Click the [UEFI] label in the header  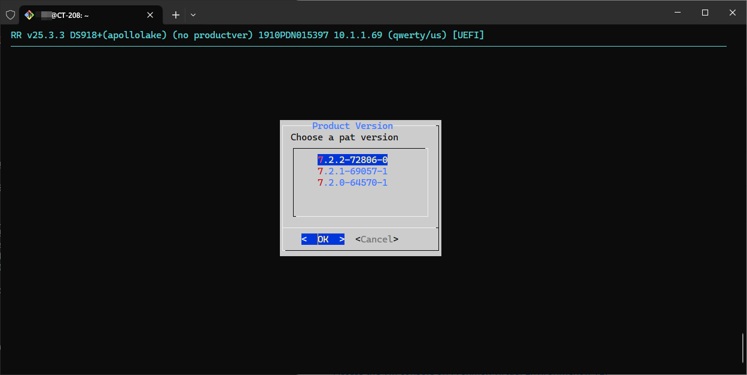tap(468, 35)
